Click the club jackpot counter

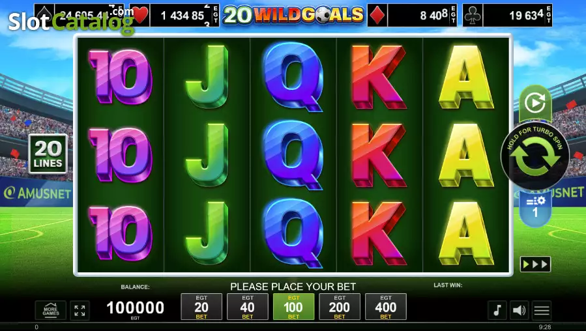508,16
